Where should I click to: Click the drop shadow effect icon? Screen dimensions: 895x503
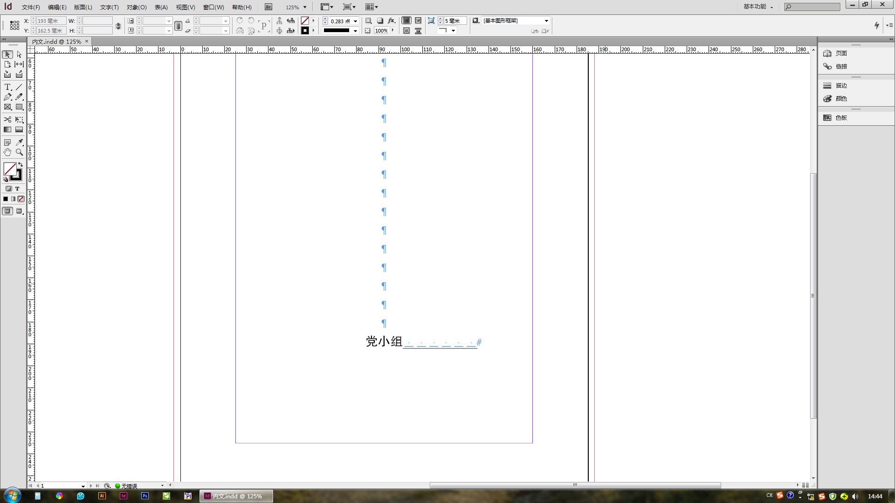point(380,21)
